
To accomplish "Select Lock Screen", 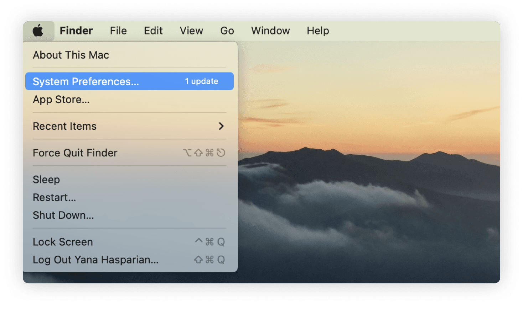I will 63,242.
